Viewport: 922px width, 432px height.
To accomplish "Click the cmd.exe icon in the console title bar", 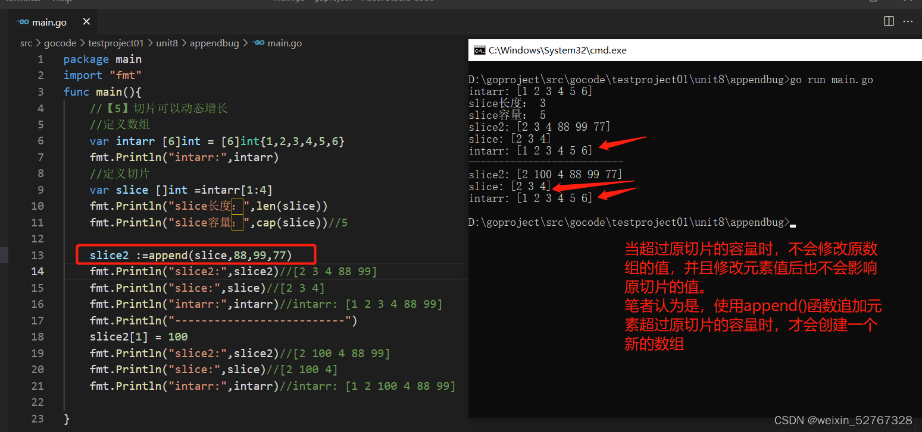I will pyautogui.click(x=480, y=50).
